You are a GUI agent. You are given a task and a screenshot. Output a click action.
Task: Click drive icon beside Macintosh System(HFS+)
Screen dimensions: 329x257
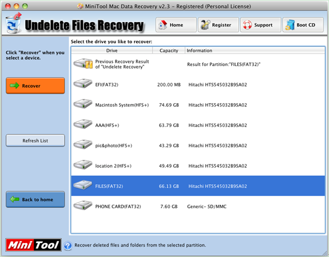coord(83,104)
